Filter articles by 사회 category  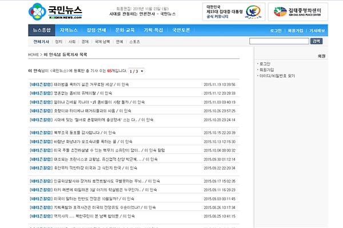pos(72,42)
